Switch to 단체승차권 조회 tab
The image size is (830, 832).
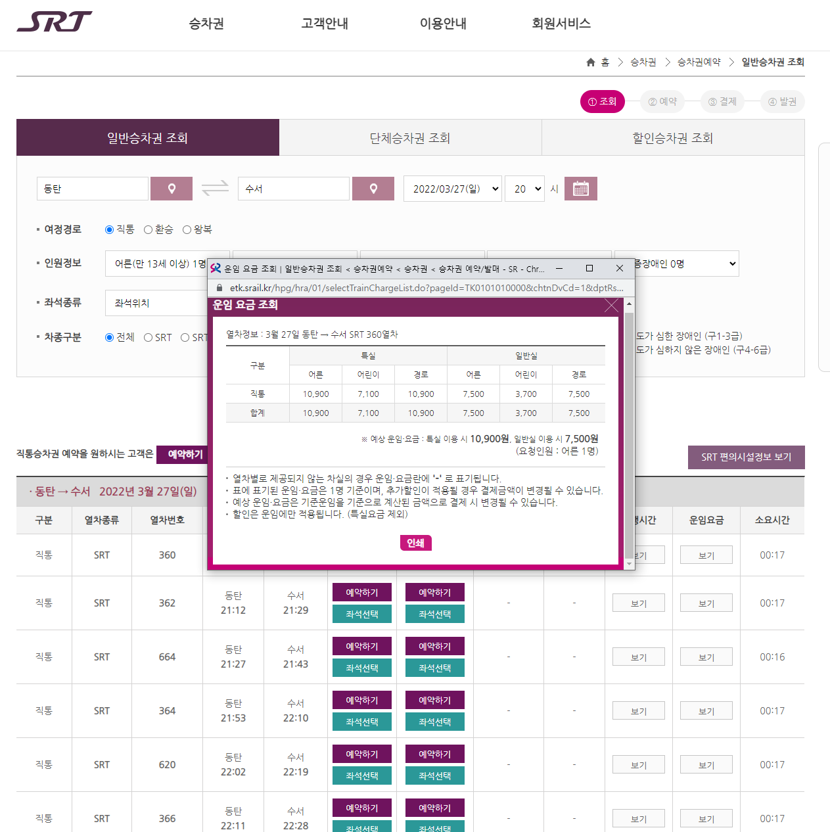click(x=410, y=137)
